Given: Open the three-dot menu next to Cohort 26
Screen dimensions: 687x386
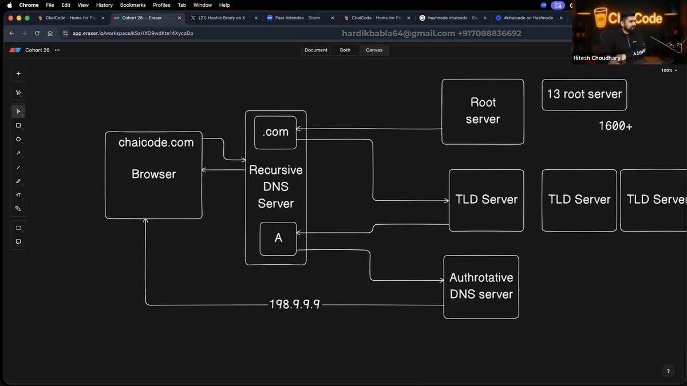Looking at the screenshot, I should [x=57, y=50].
